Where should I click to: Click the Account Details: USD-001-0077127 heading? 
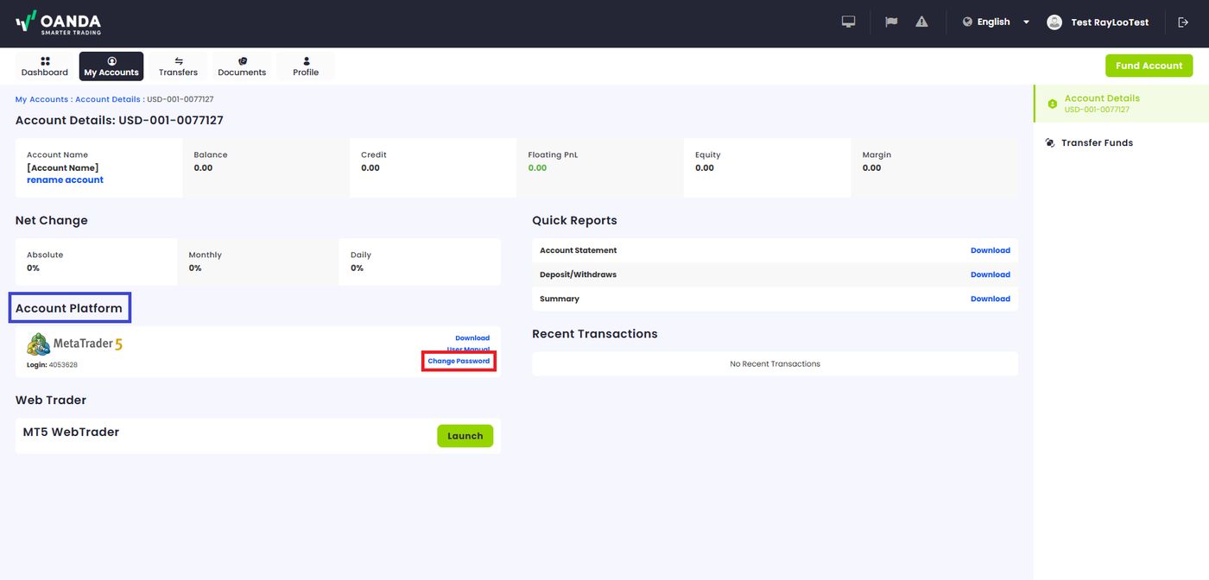tap(119, 120)
